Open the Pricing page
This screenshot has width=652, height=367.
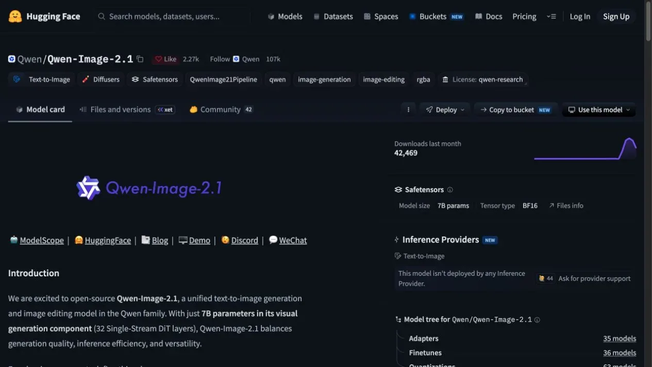524,16
